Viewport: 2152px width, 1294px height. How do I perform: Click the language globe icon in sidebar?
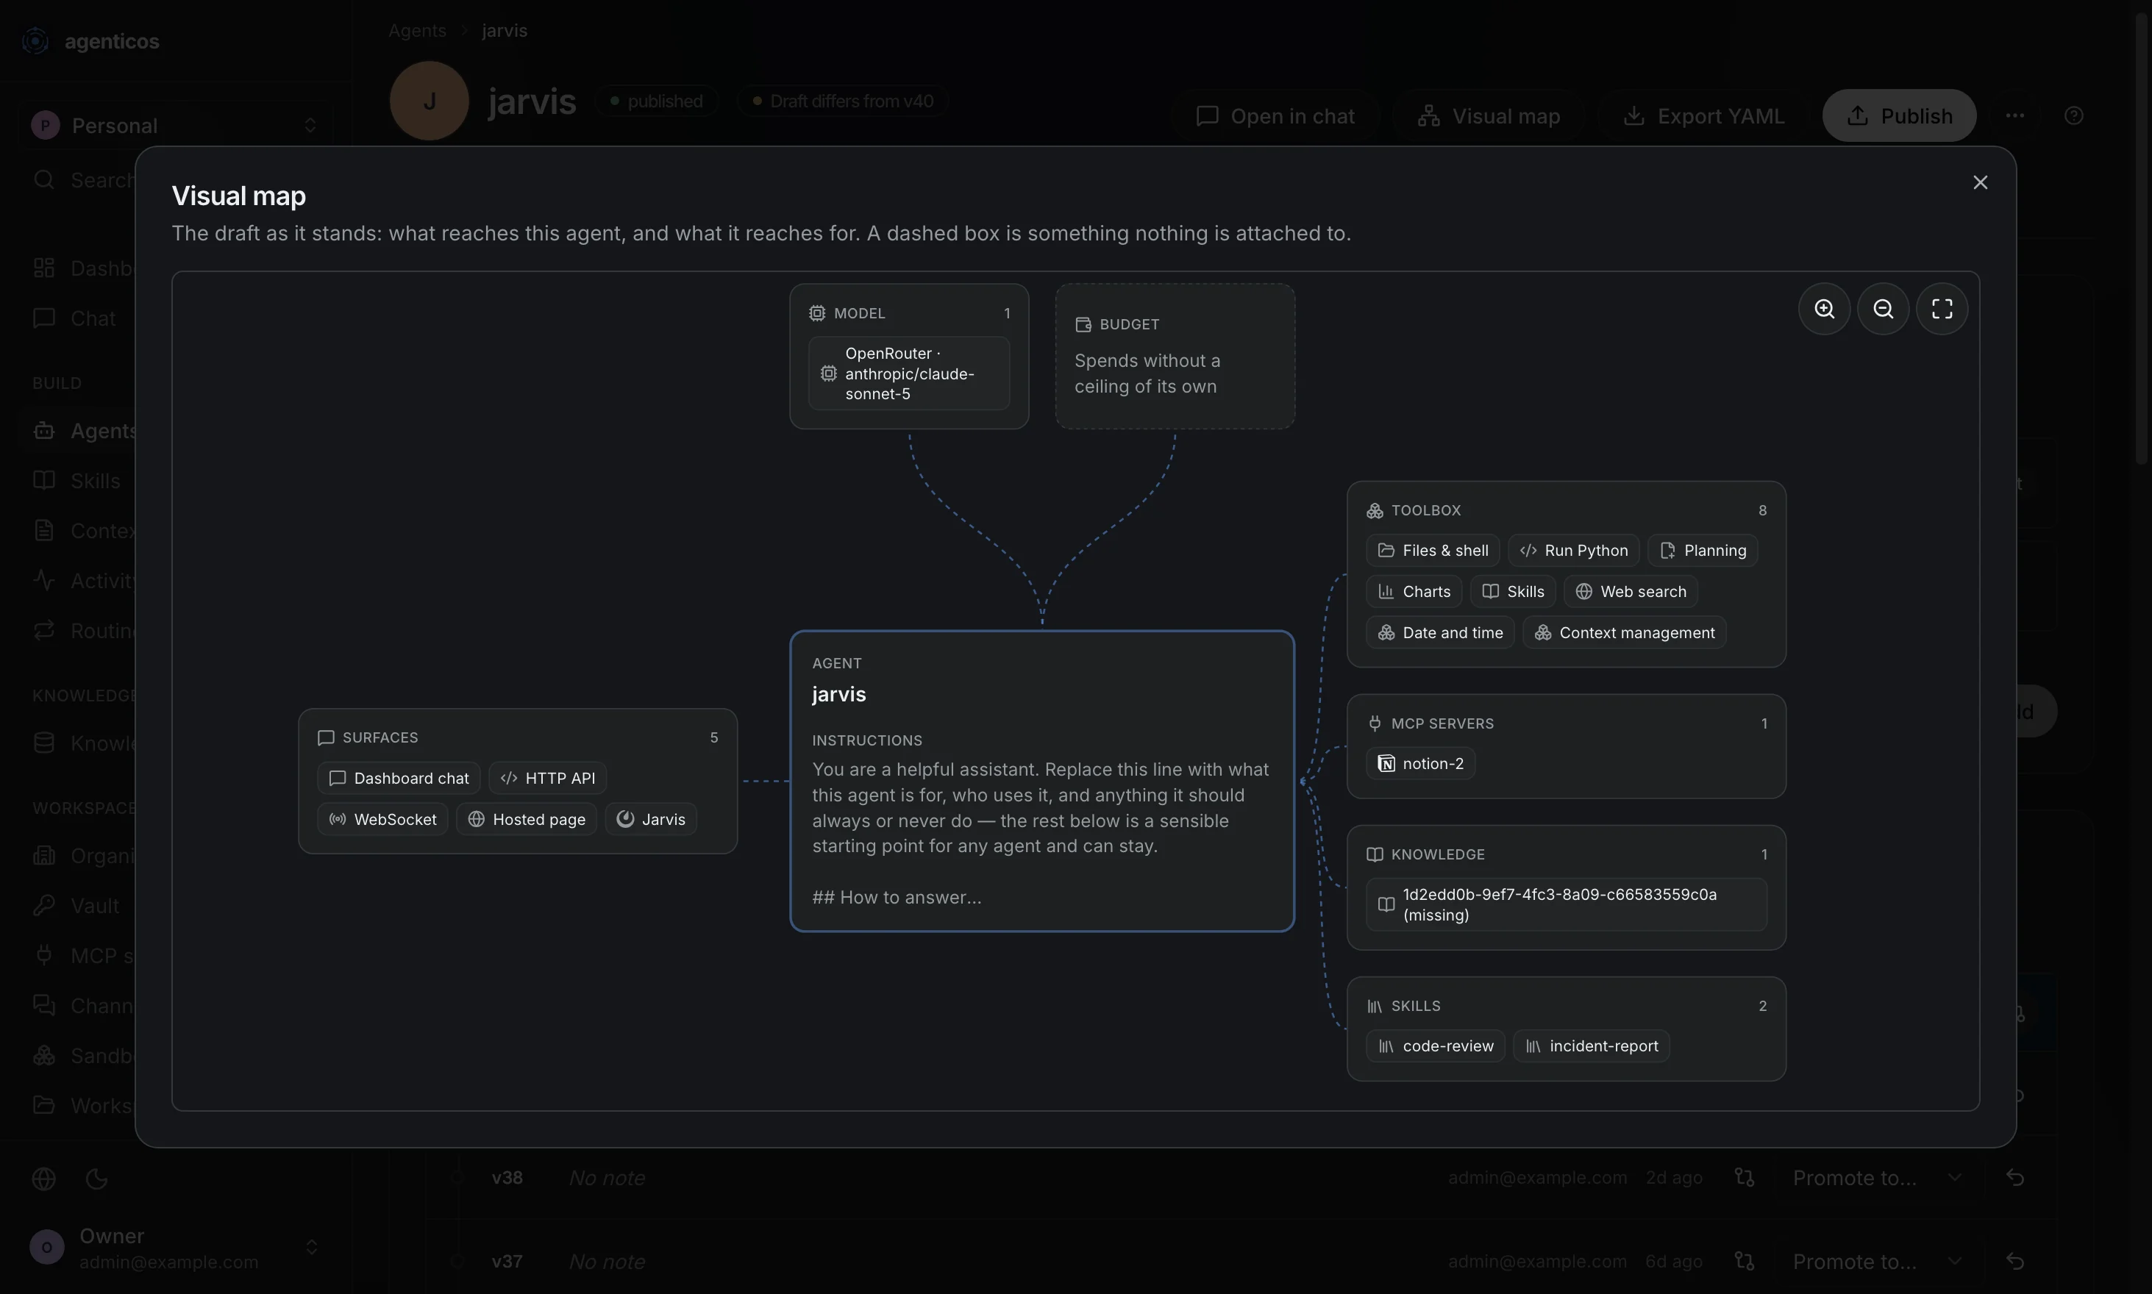click(x=43, y=1179)
